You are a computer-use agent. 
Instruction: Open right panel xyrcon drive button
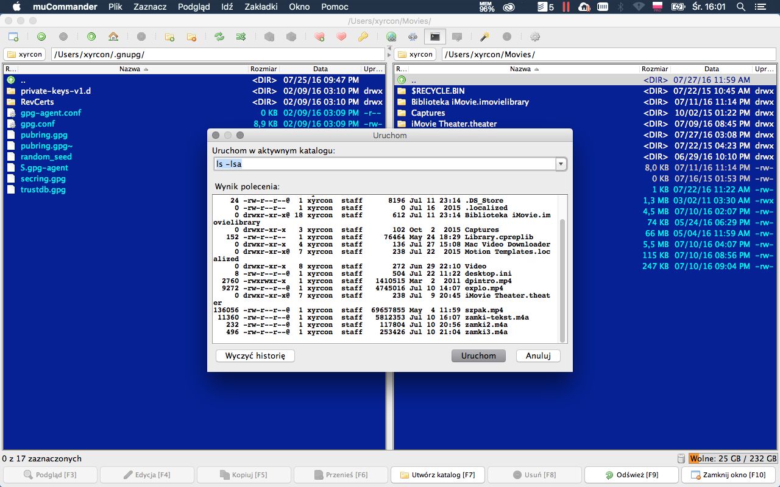[416, 54]
